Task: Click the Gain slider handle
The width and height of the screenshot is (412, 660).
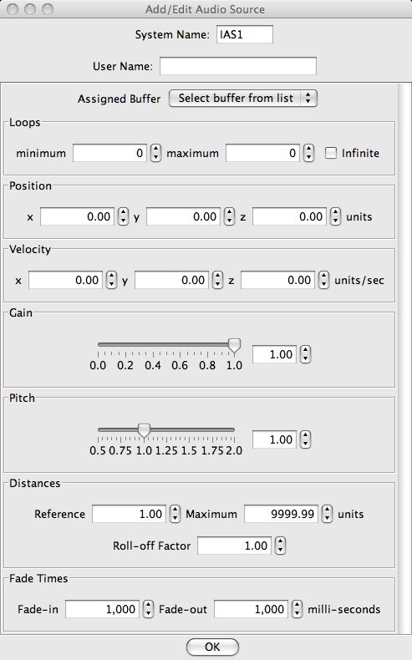Action: 234,346
